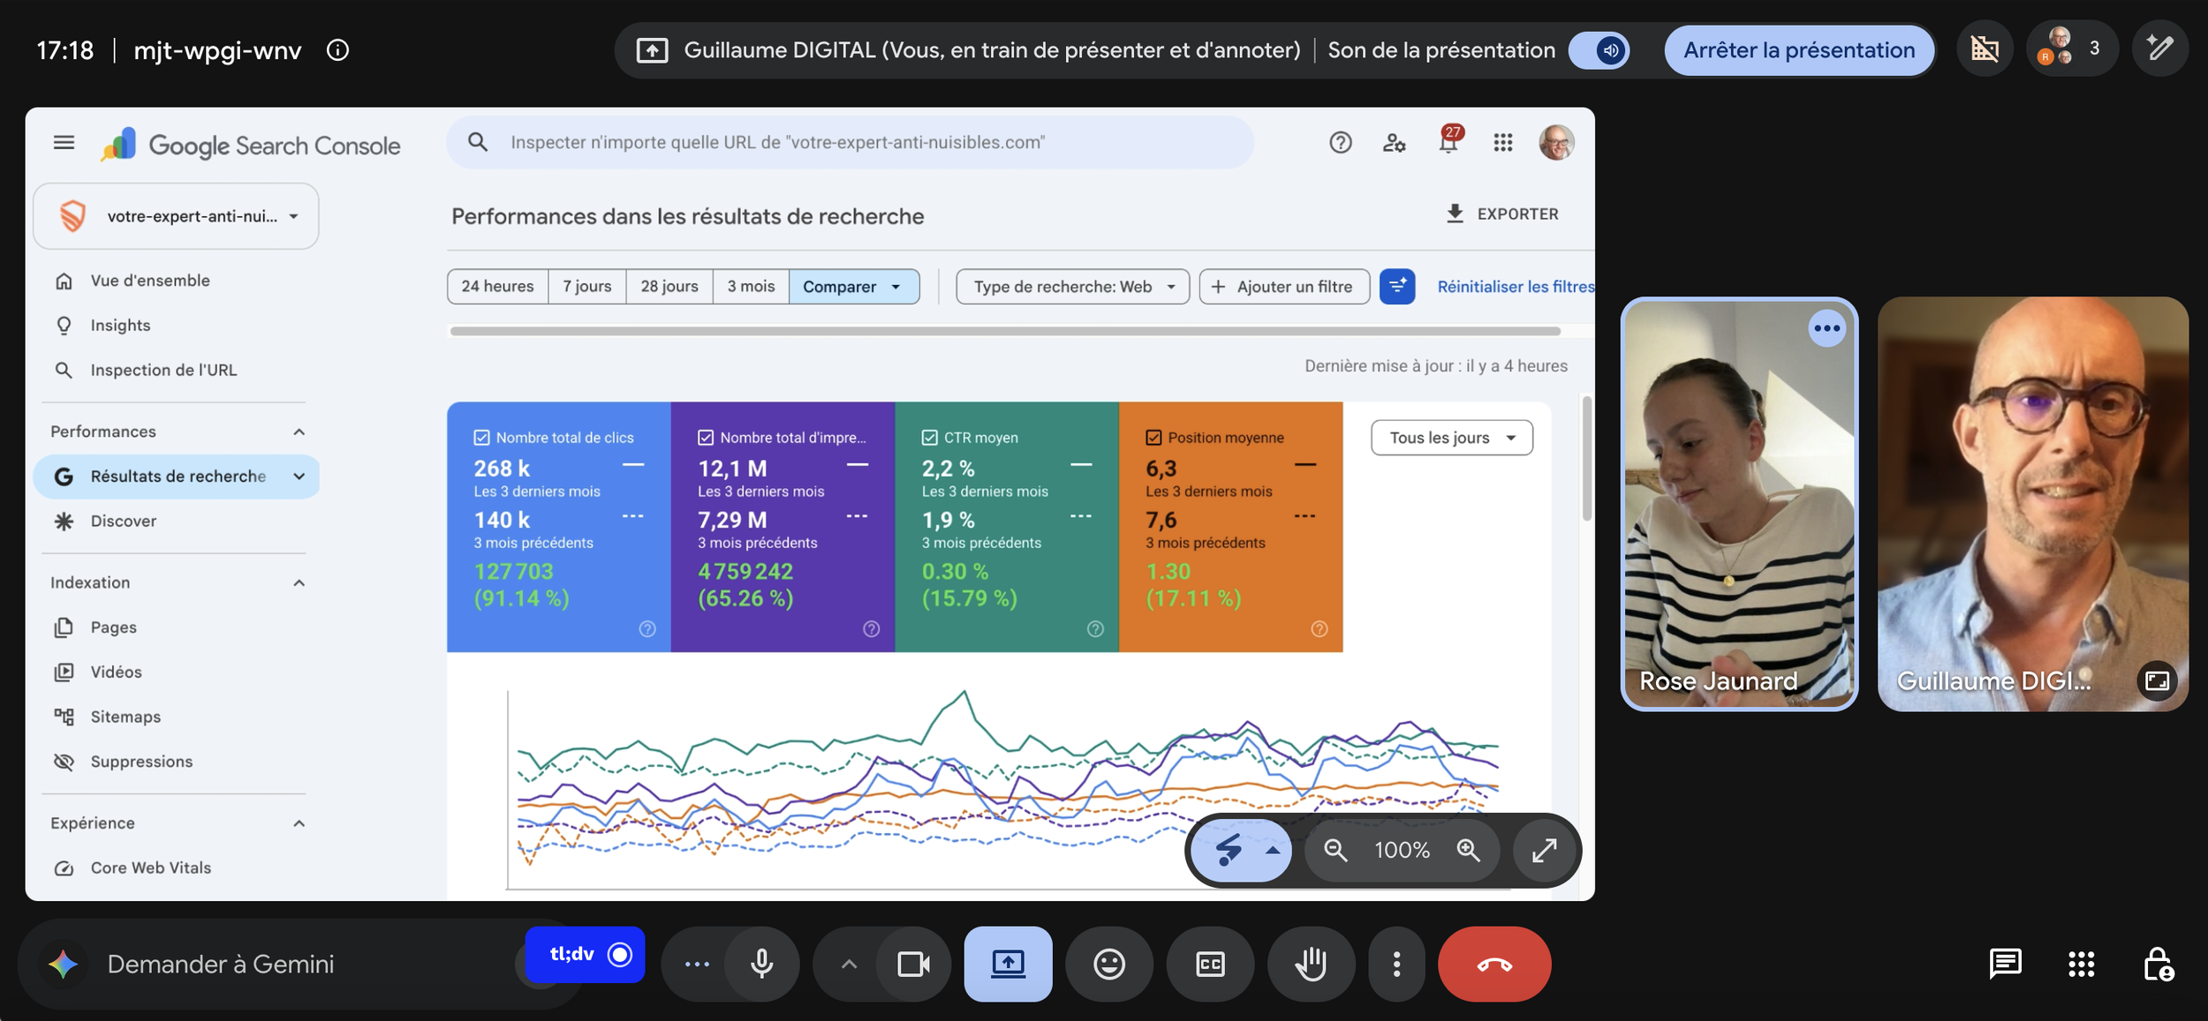Zoom in on the shared presentation
The height and width of the screenshot is (1021, 2208).
pos(1468,850)
